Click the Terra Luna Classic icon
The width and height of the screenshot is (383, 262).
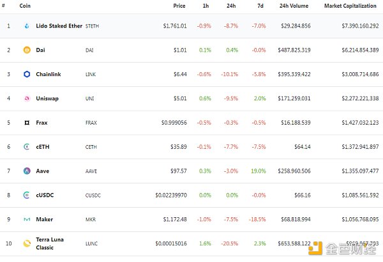(x=27, y=243)
